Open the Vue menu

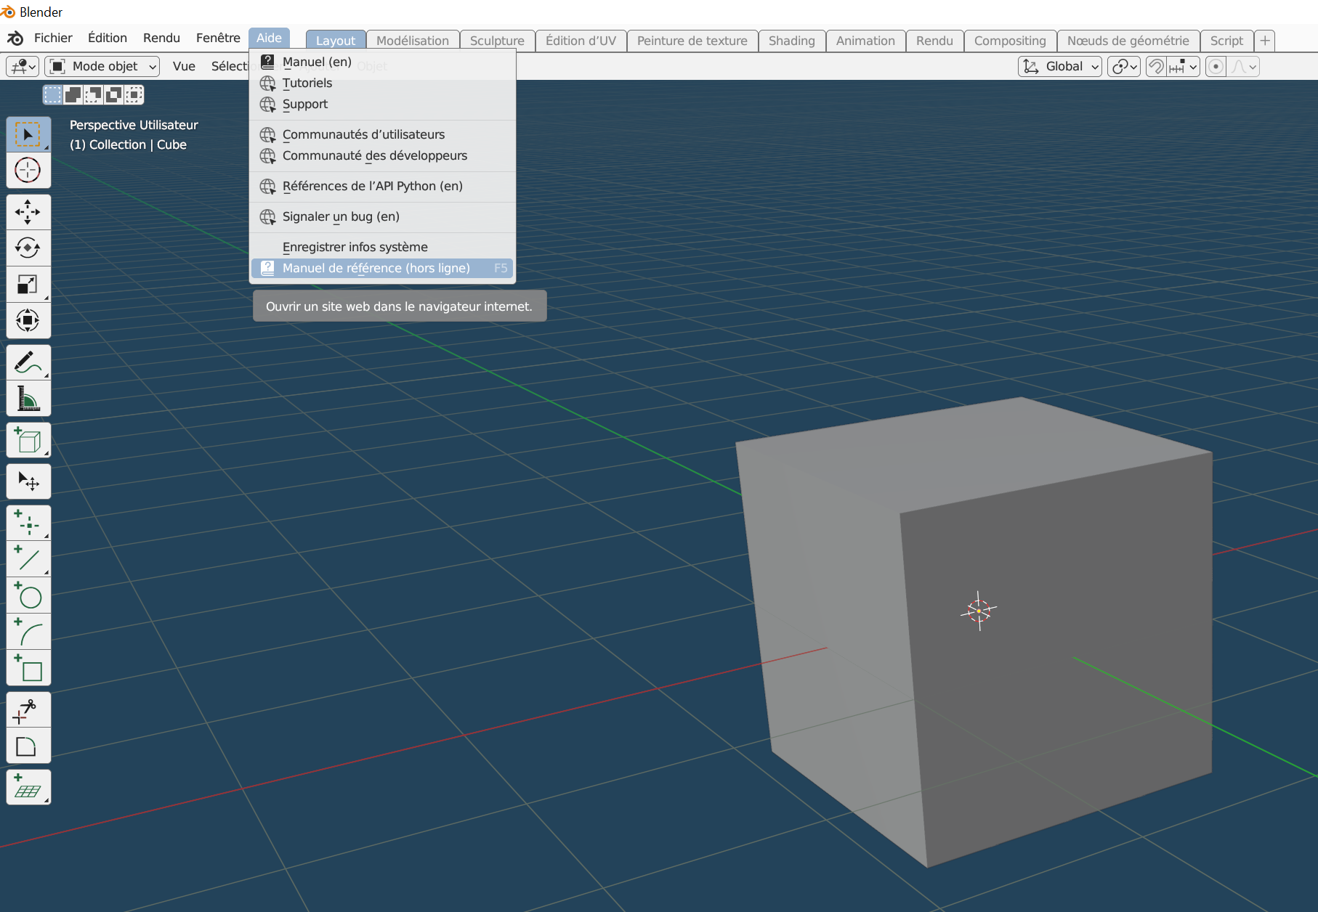coord(184,67)
